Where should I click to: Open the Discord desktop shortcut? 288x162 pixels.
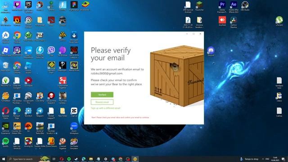[211, 51]
